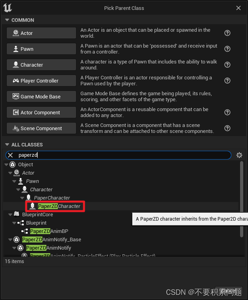Click the Pawn tree row icon
Viewport: 248px width, 300px height.
coord(21,181)
